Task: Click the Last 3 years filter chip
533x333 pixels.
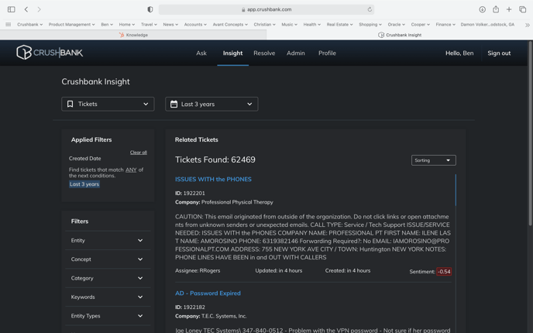Action: tap(84, 184)
